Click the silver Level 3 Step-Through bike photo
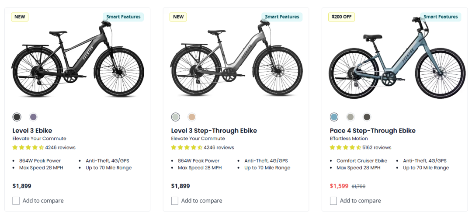472x219 pixels. click(236, 61)
